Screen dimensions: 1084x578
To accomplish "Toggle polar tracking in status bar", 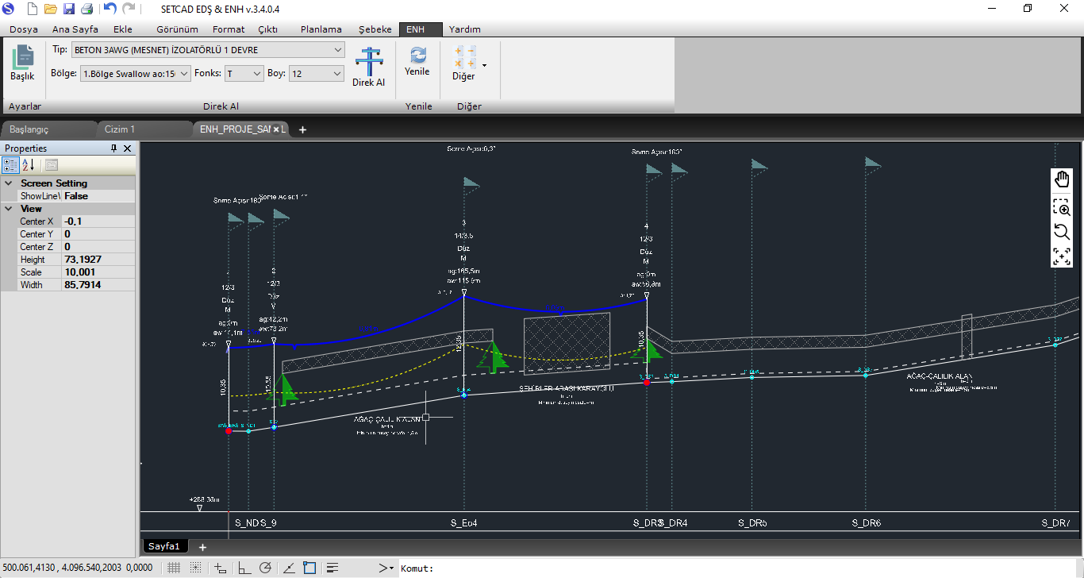I will pos(265,568).
